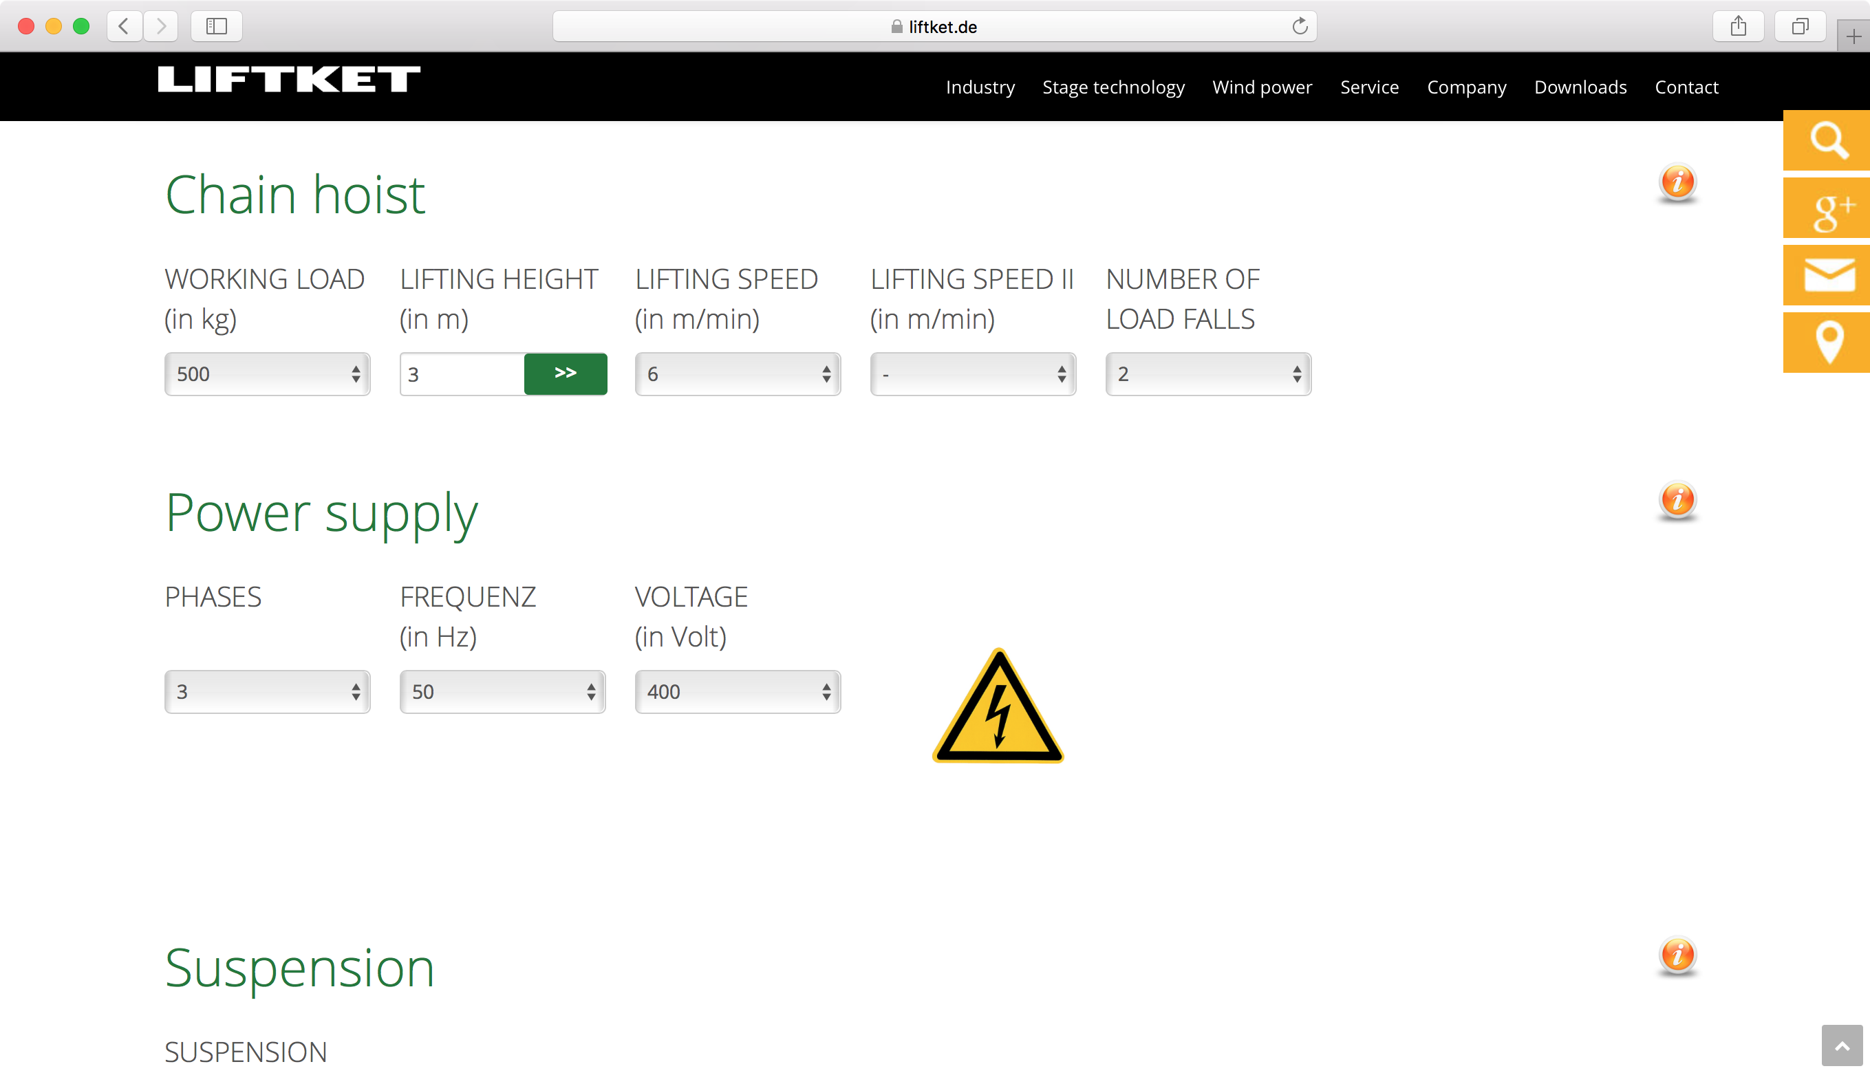Show info for Chain hoist section

click(1677, 182)
